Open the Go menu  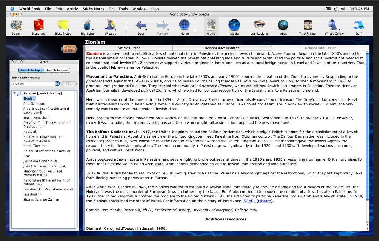tap(111, 9)
